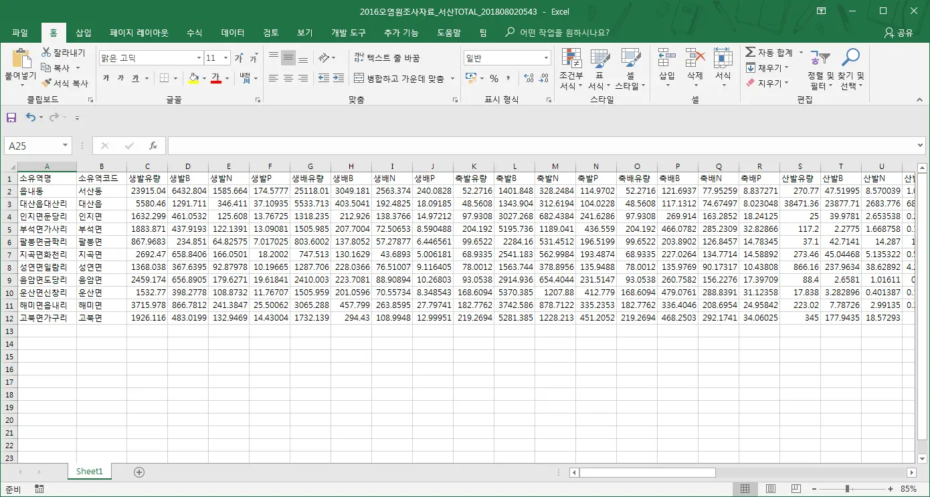Open Cell Styles (셀 스타일) gallery
The image size is (930, 497).
(630, 69)
